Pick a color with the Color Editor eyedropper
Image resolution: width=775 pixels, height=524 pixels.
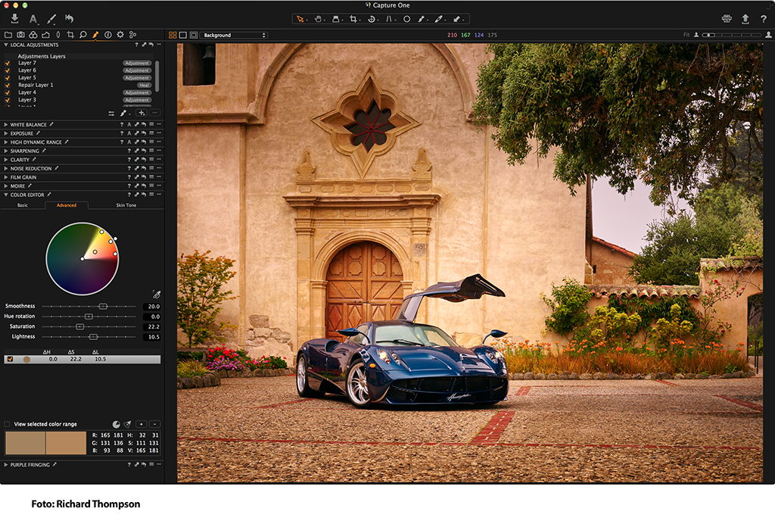pyautogui.click(x=157, y=294)
